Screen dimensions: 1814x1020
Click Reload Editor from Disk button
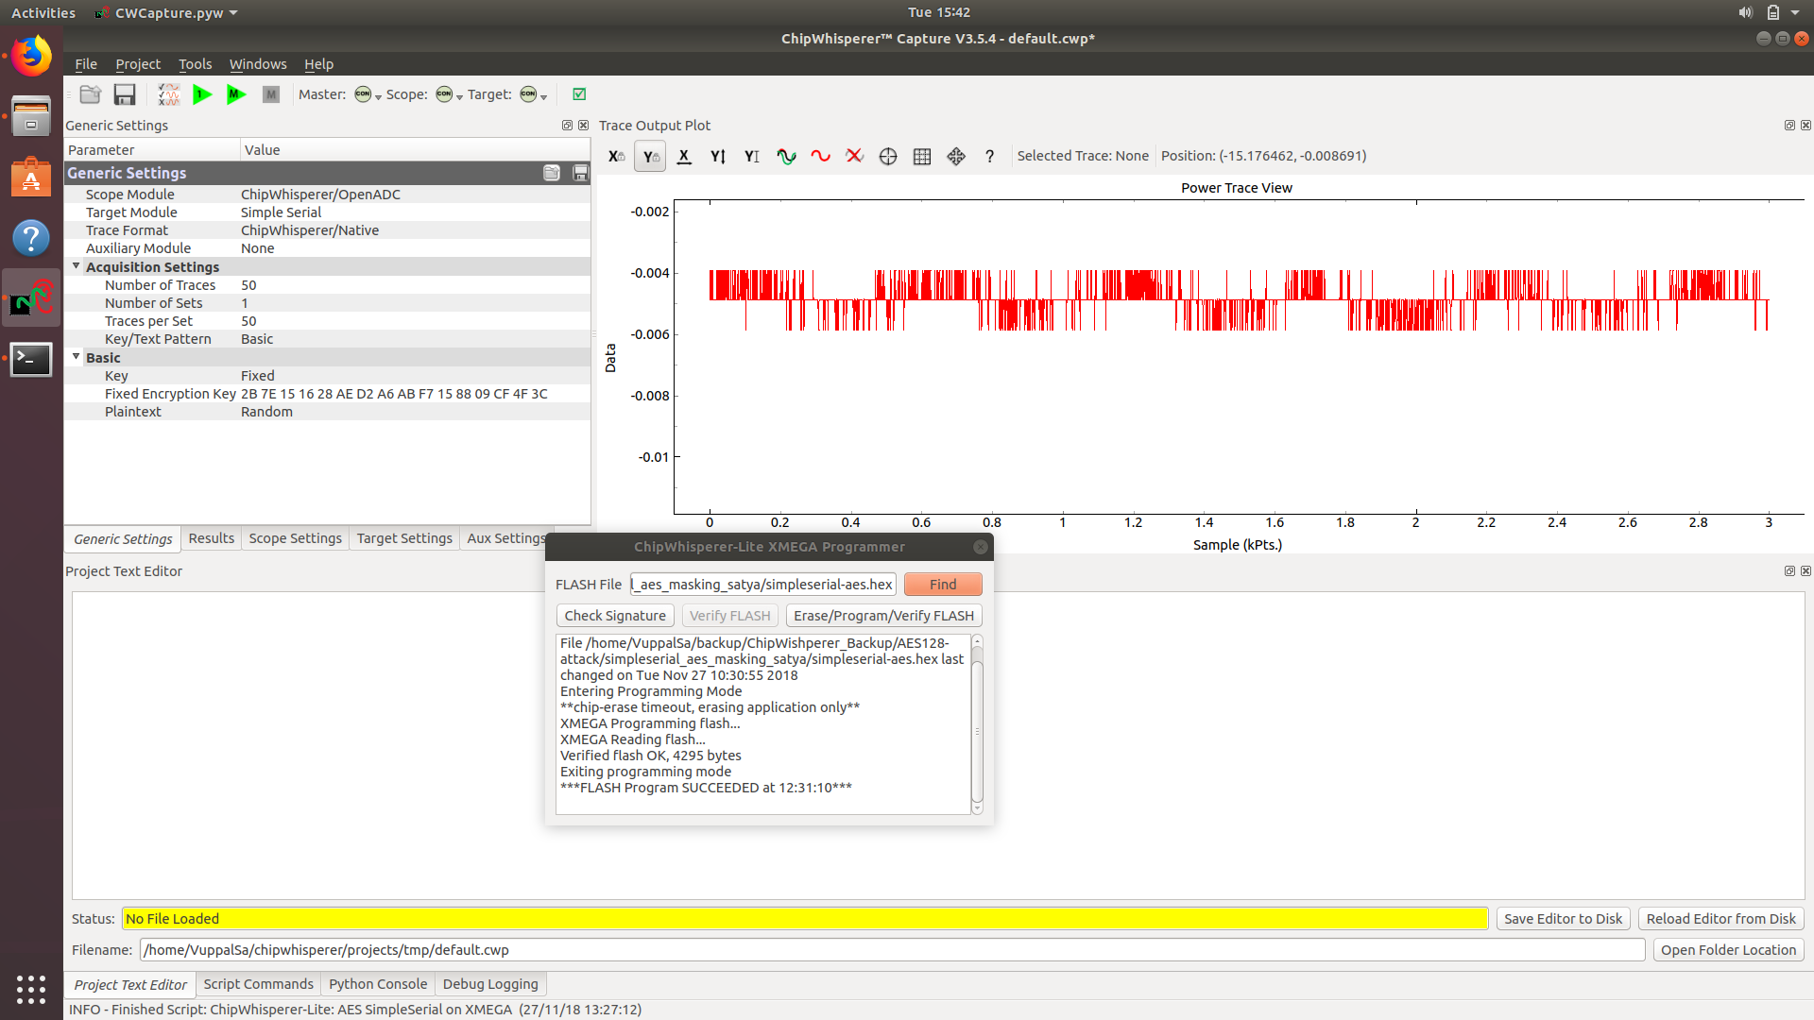[x=1720, y=919]
